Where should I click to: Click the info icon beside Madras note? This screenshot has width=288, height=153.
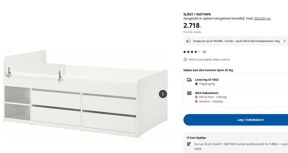185,60
